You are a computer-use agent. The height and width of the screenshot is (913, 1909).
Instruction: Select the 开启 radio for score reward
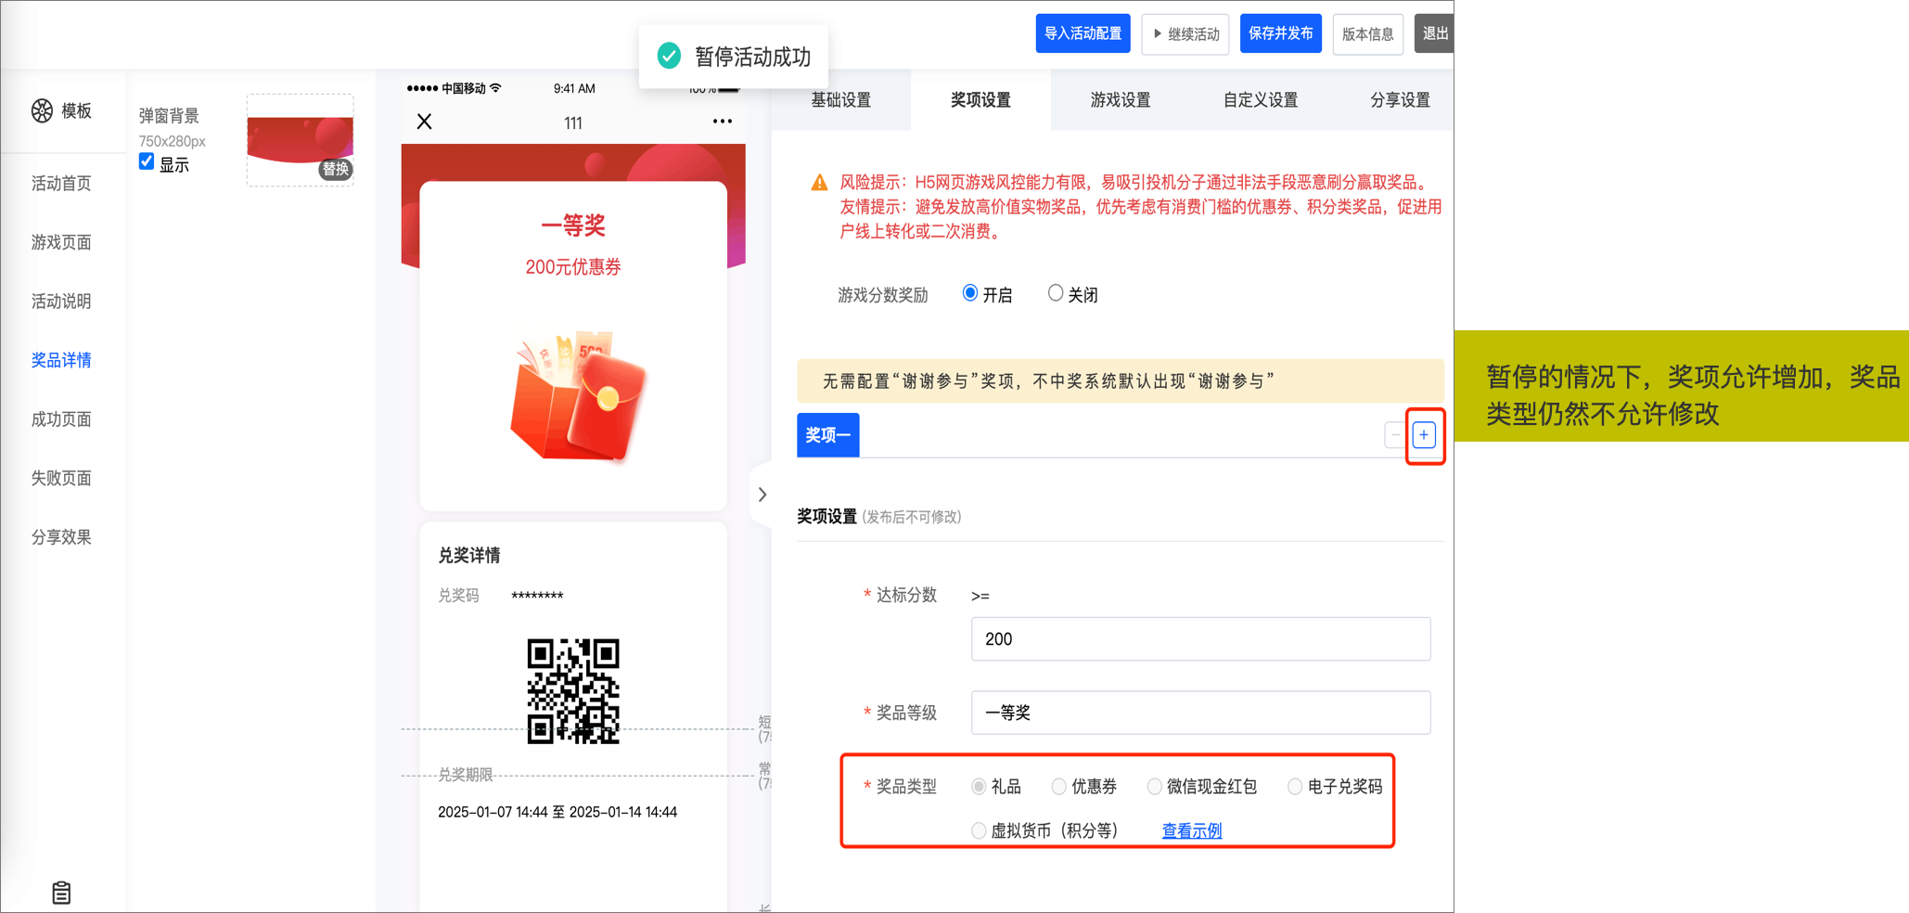tap(970, 294)
